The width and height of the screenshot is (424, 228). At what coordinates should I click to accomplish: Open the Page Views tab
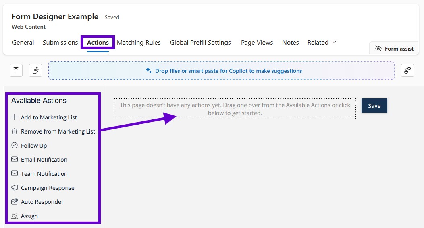click(x=257, y=43)
